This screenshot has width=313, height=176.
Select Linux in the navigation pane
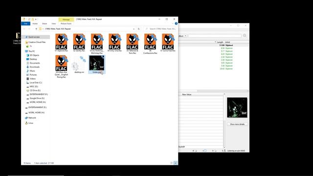tap(29, 123)
